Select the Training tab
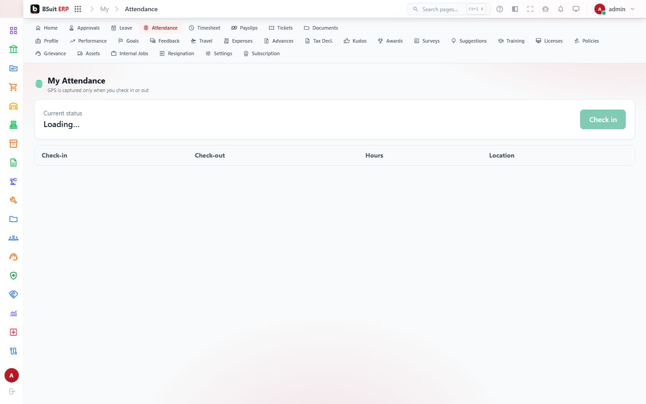646x404 pixels. pyautogui.click(x=511, y=41)
